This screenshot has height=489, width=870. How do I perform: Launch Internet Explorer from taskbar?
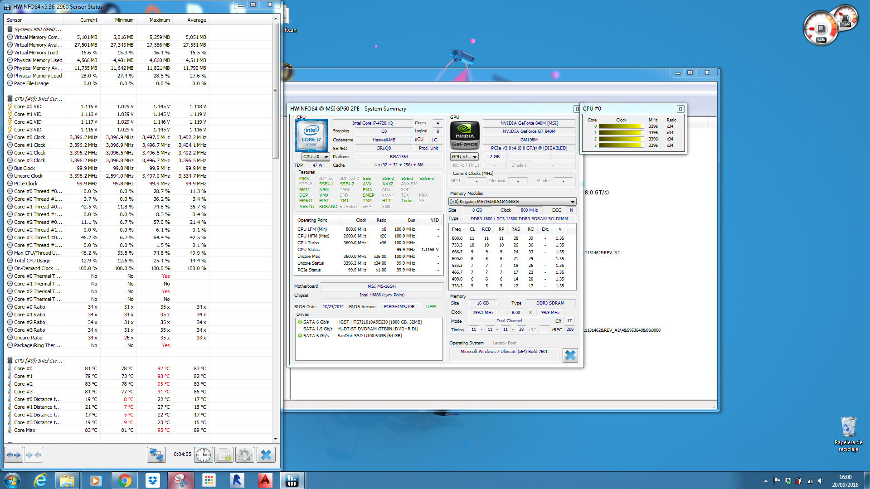pyautogui.click(x=40, y=480)
